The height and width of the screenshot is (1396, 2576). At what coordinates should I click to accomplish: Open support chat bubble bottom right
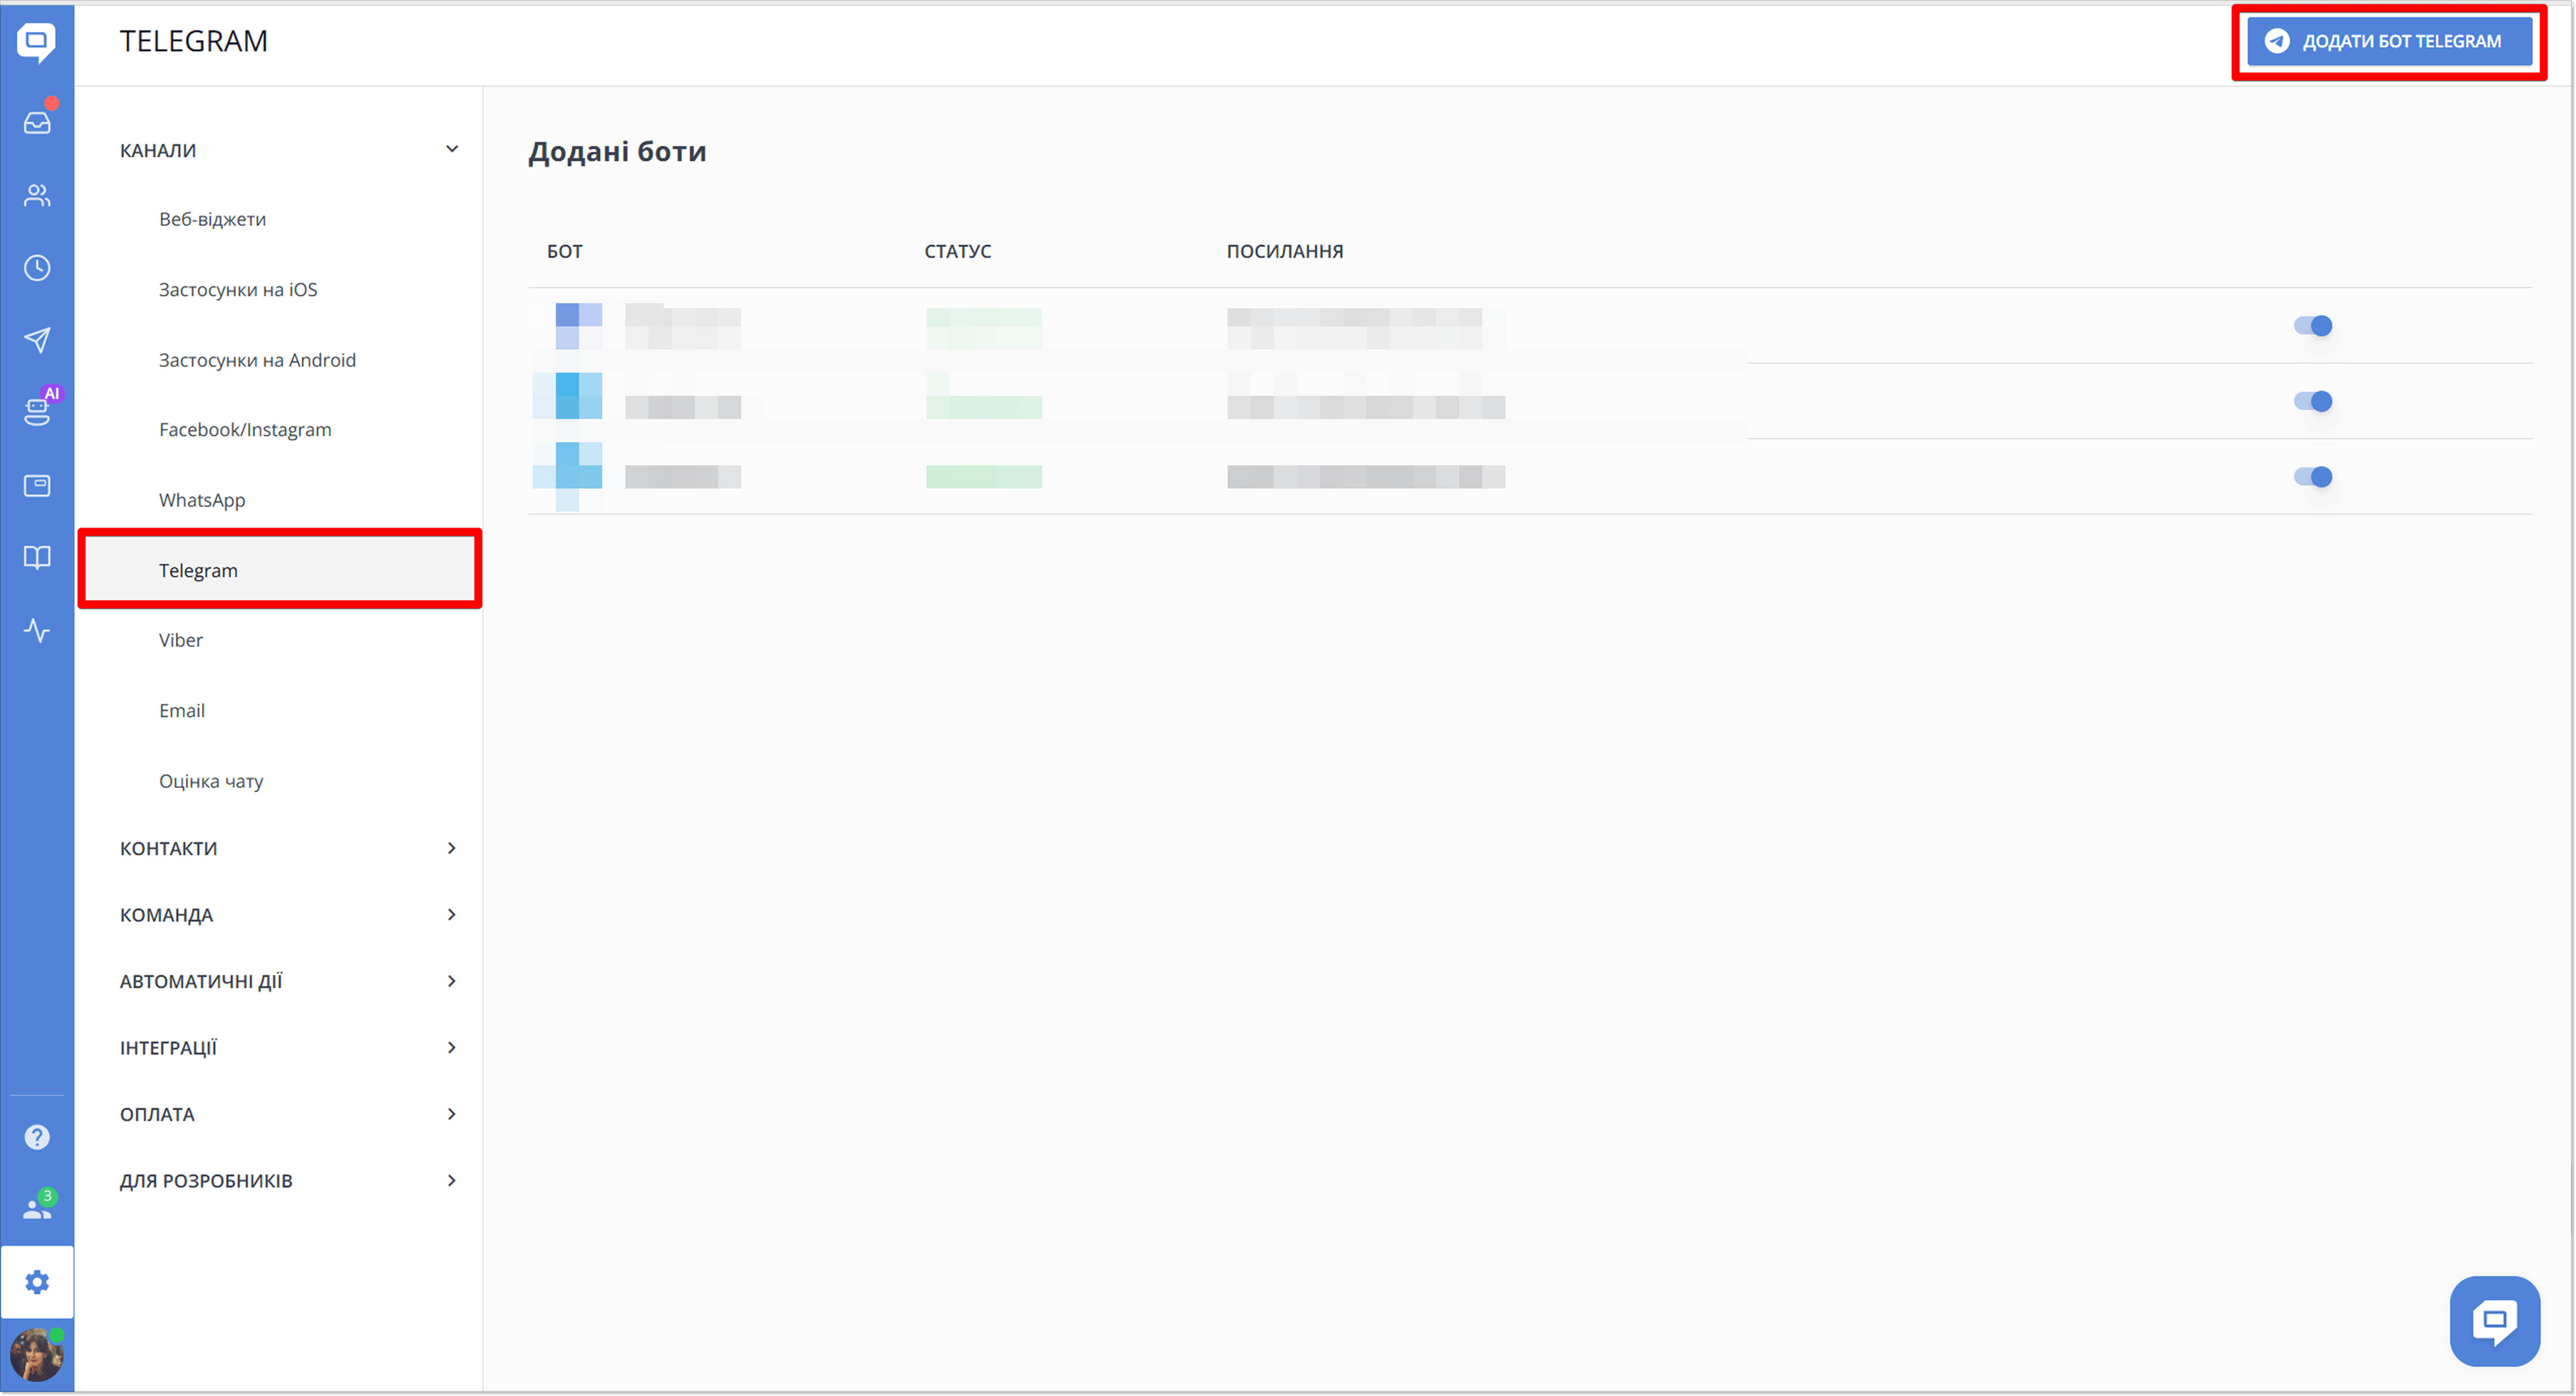coord(2494,1320)
